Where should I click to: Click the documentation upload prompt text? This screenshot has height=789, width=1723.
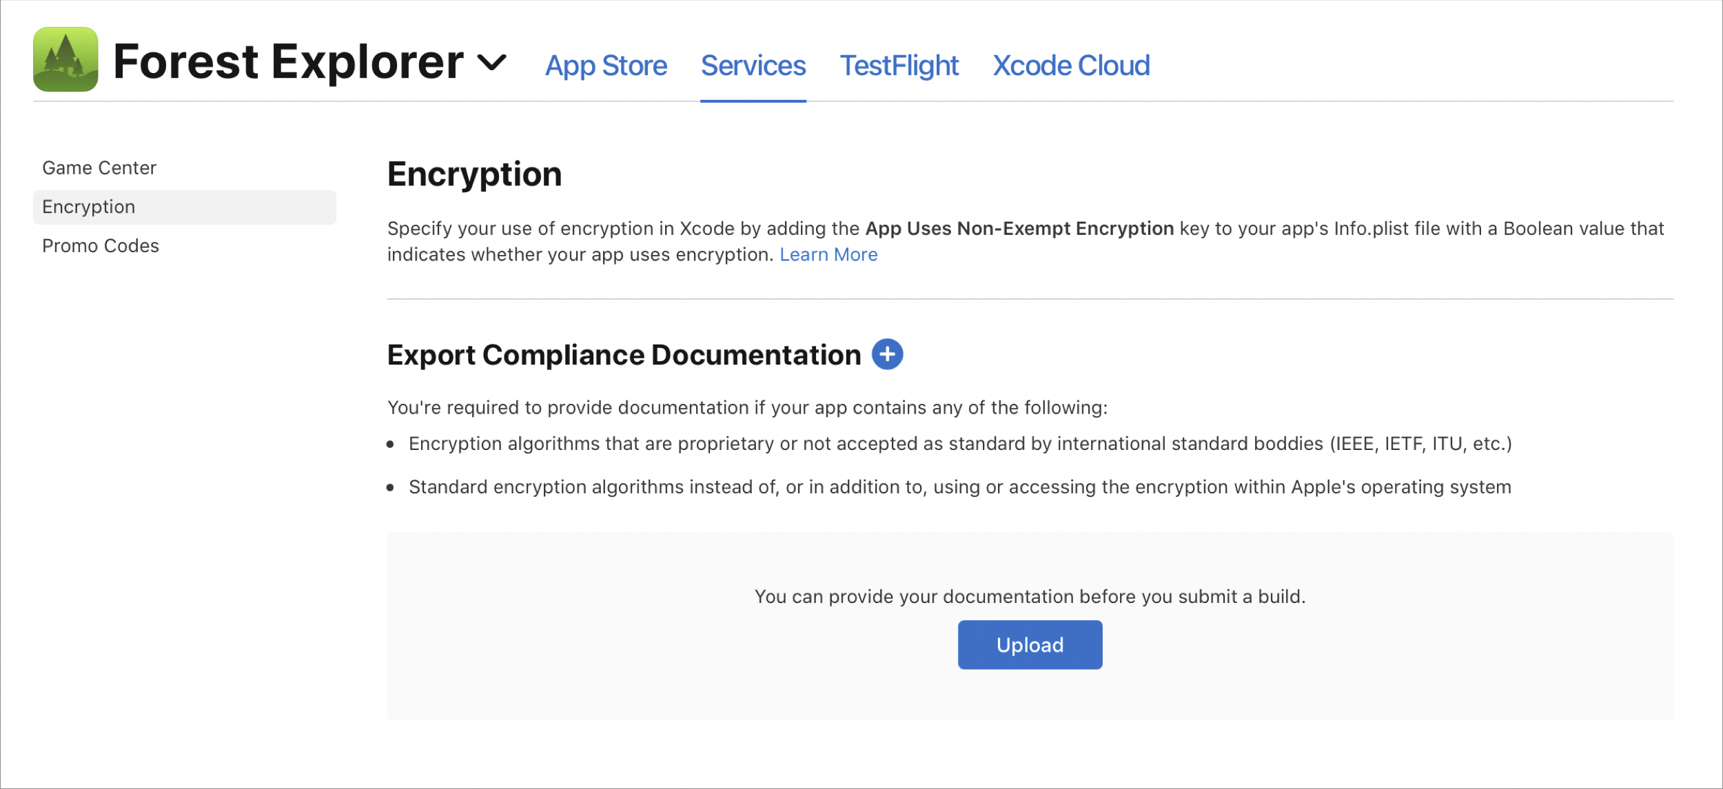[1029, 597]
